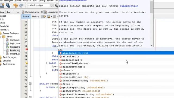
Task: Choose getArray(int columnIndex) in the completion list
Action: tap(116, 91)
